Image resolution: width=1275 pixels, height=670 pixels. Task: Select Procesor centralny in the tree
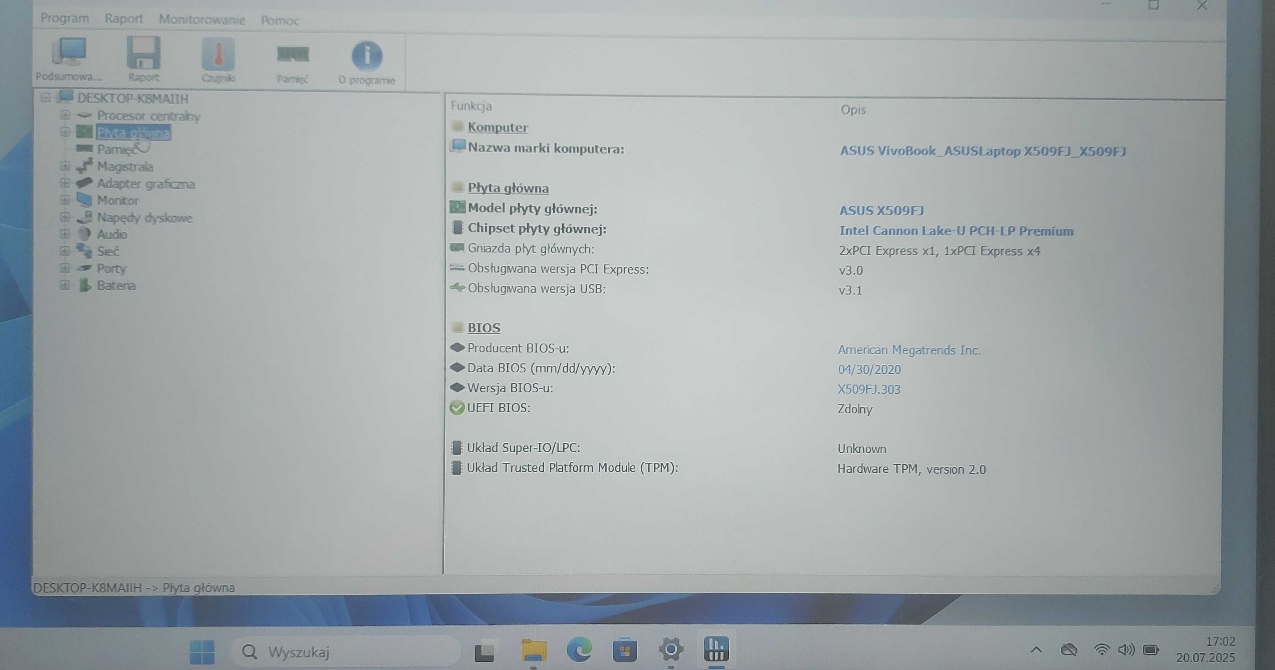coord(148,116)
